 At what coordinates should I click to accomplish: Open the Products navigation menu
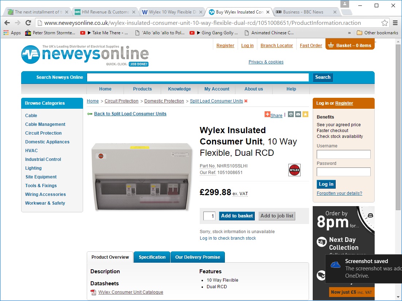click(x=142, y=89)
